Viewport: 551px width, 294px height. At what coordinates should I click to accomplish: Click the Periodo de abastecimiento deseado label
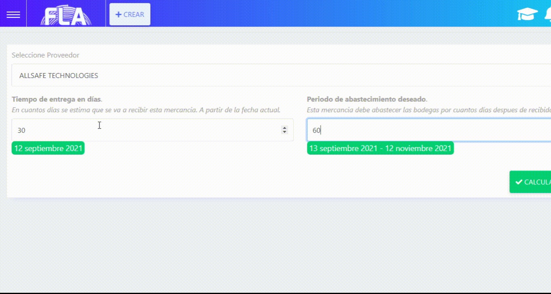coord(366,99)
